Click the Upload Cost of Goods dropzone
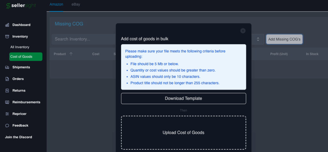This screenshot has width=328, height=152. click(183, 132)
